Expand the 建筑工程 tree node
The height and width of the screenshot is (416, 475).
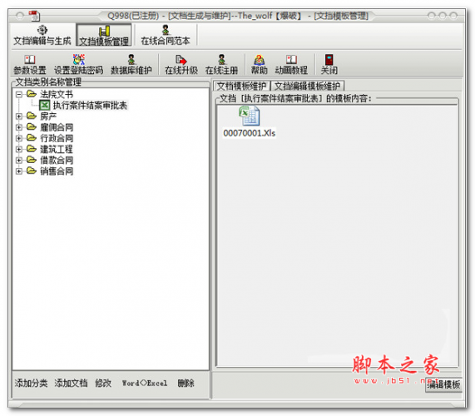coord(19,149)
